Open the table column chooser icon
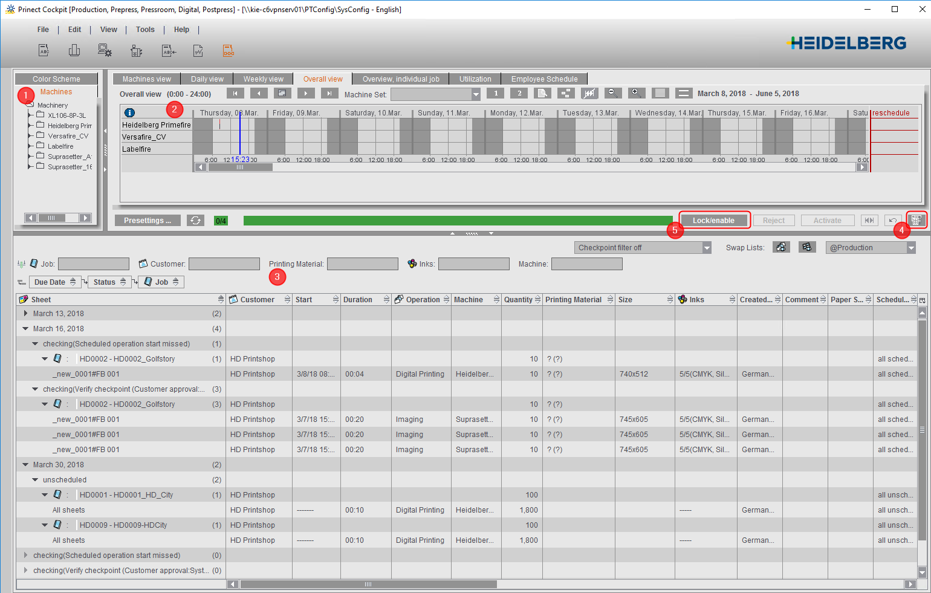This screenshot has height=593, width=931. 923,300
